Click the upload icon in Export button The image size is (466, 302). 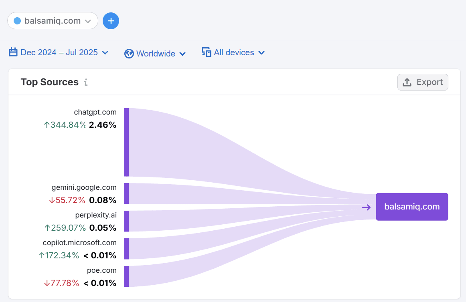tap(407, 82)
